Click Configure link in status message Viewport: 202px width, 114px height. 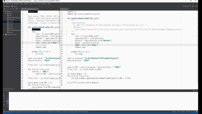tap(72, 112)
